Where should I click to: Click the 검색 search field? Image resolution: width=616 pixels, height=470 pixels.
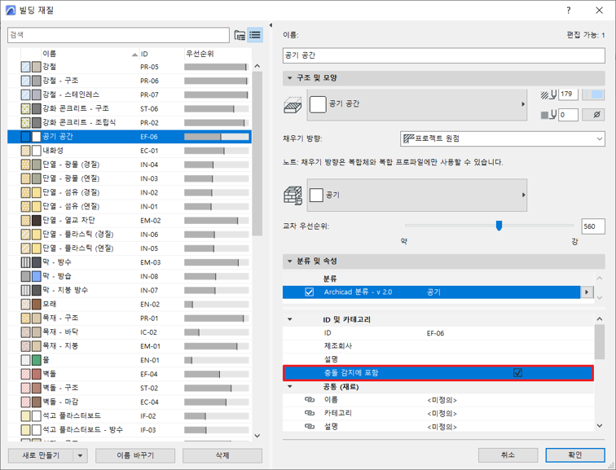(118, 35)
